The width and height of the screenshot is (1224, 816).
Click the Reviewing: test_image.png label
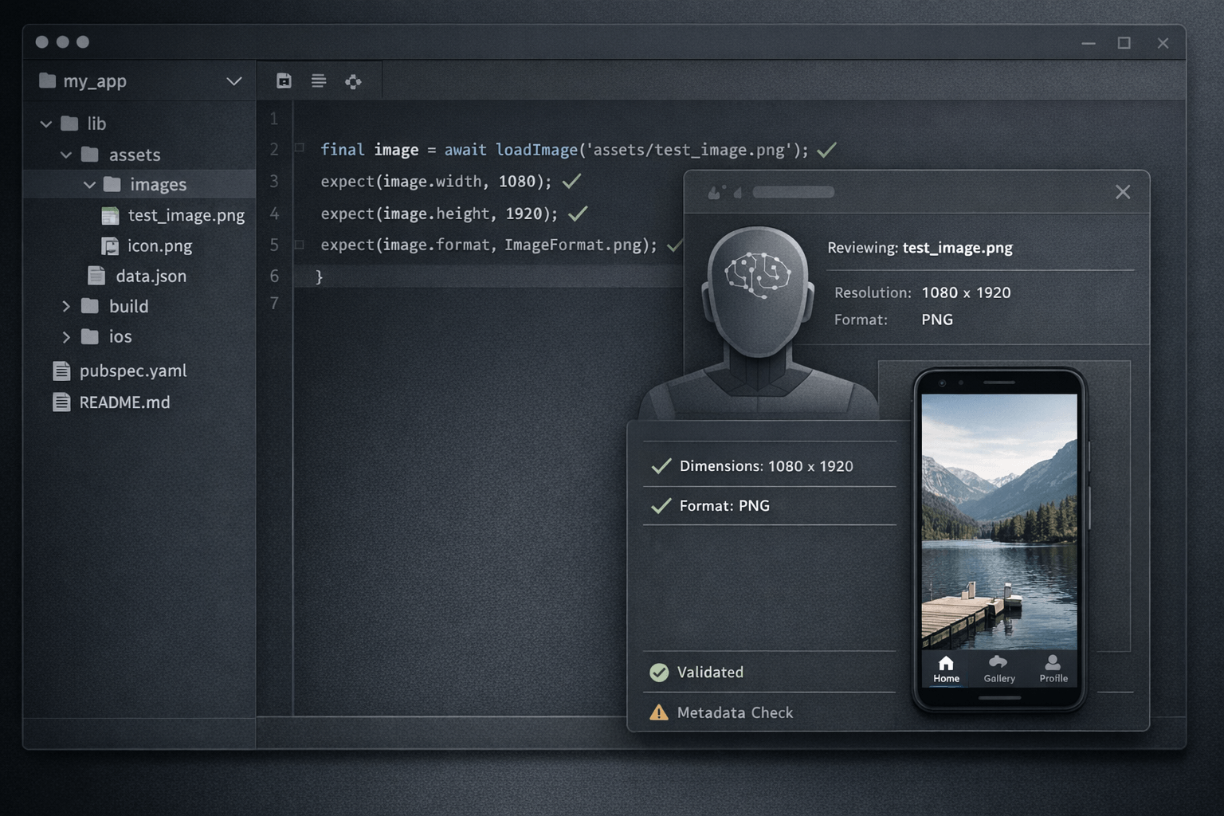coord(920,247)
